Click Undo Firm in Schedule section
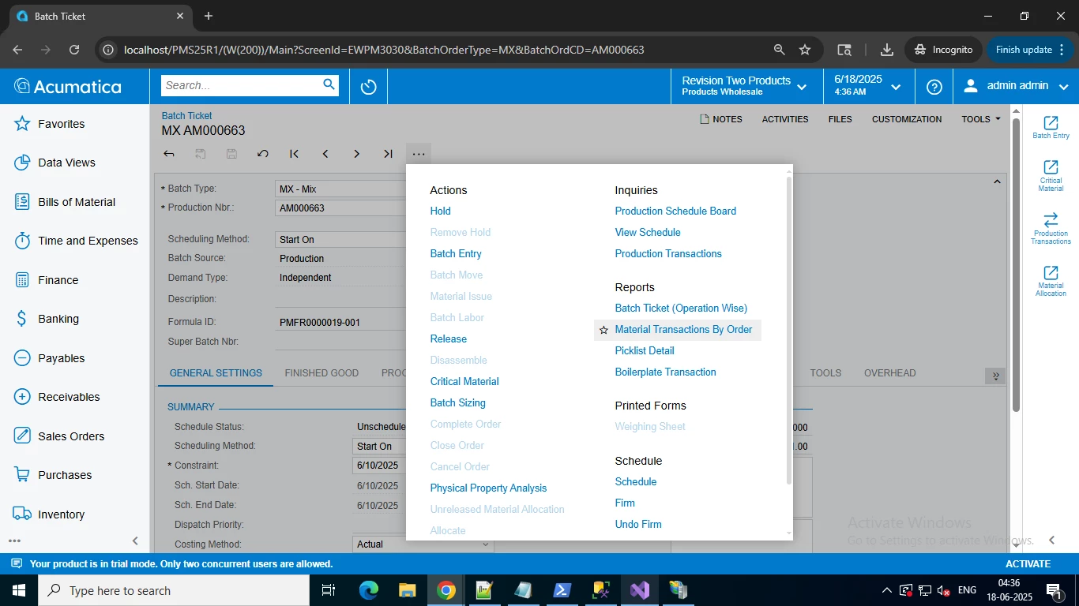 638,524
